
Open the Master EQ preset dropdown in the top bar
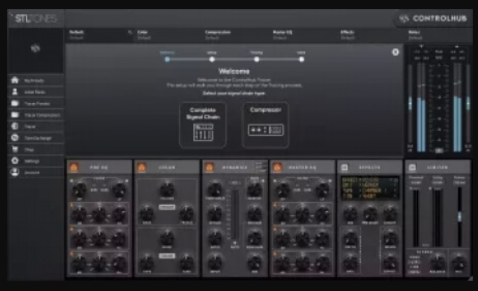coord(303,35)
